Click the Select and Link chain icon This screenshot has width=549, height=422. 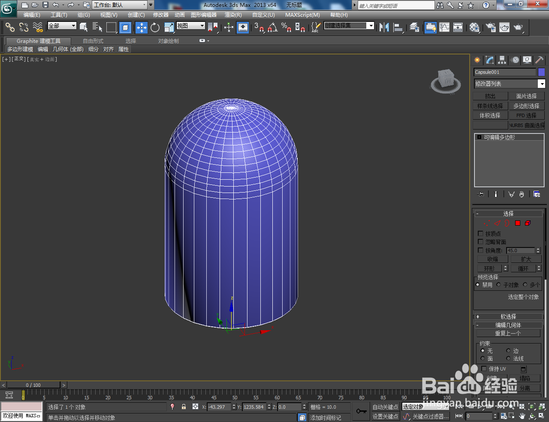(10, 28)
